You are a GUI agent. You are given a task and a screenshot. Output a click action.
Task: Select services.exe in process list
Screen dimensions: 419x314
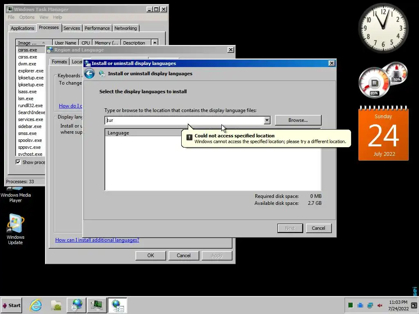pyautogui.click(x=31, y=119)
